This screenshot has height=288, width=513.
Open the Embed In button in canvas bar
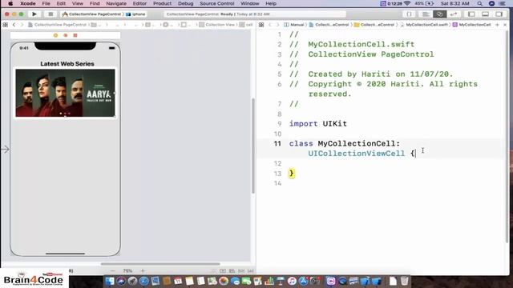[223, 270]
